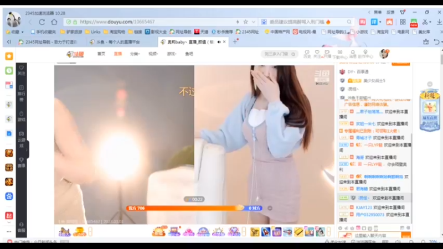Screen dimensions: 443x249
Task: Click the scissors screenshot tool icon
Action: (x=425, y=22)
